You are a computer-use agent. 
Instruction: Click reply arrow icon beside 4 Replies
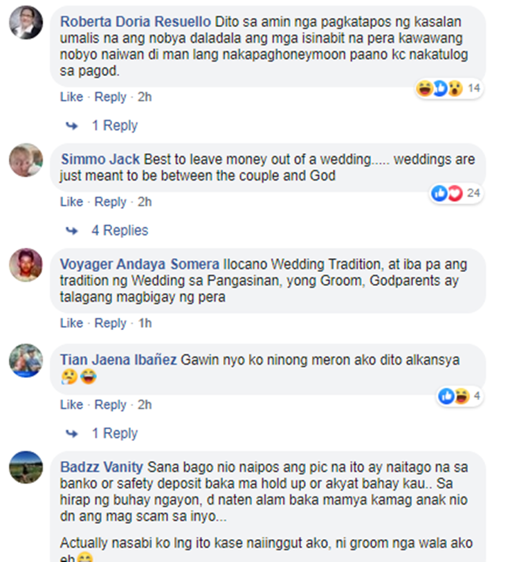pyautogui.click(x=72, y=230)
